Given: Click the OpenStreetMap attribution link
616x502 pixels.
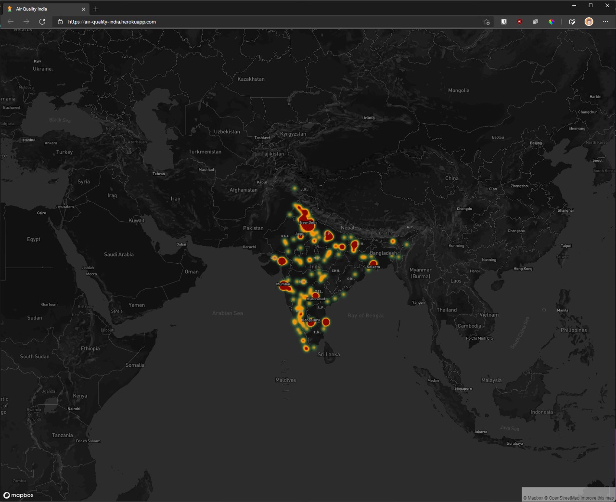Looking at the screenshot, I should [x=561, y=498].
